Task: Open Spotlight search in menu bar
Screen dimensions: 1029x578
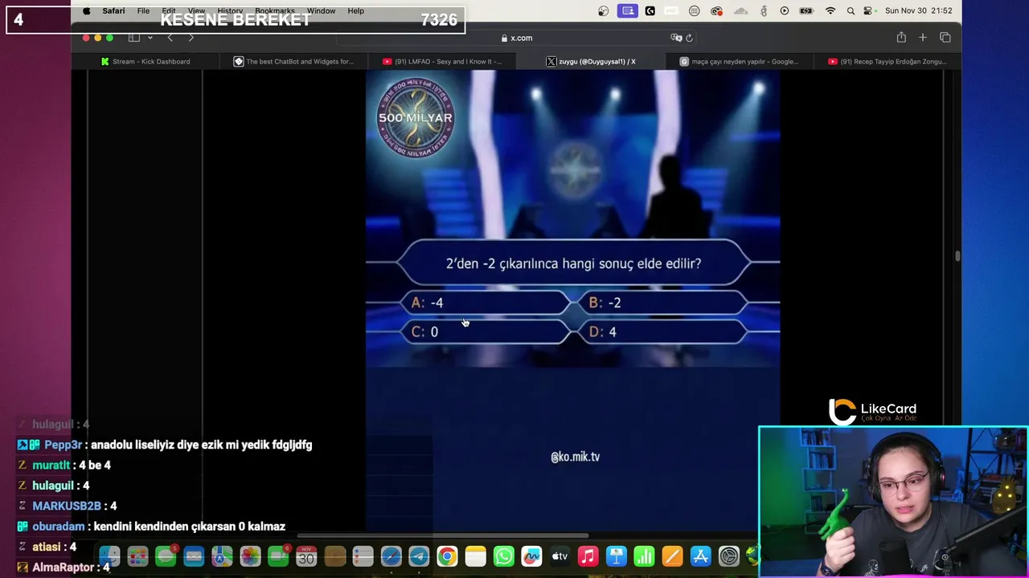Action: pyautogui.click(x=851, y=11)
